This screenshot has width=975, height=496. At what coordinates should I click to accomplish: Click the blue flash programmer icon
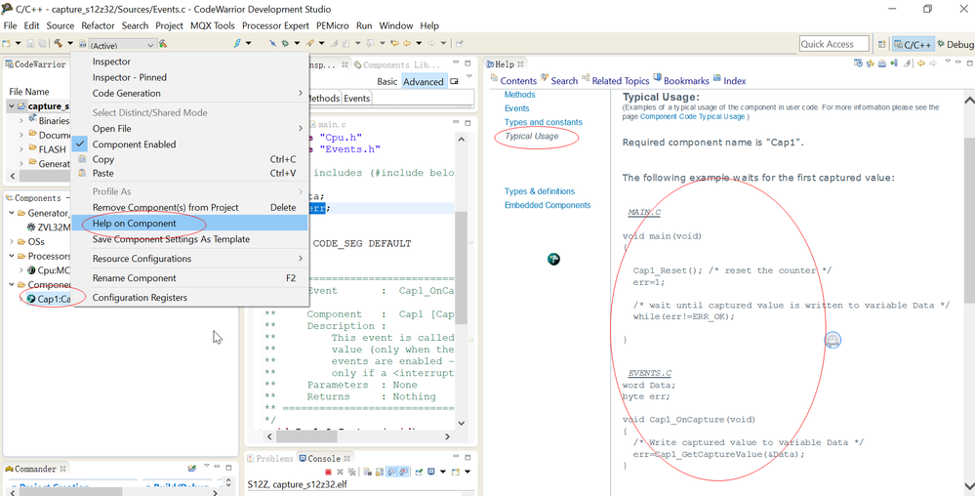[237, 43]
